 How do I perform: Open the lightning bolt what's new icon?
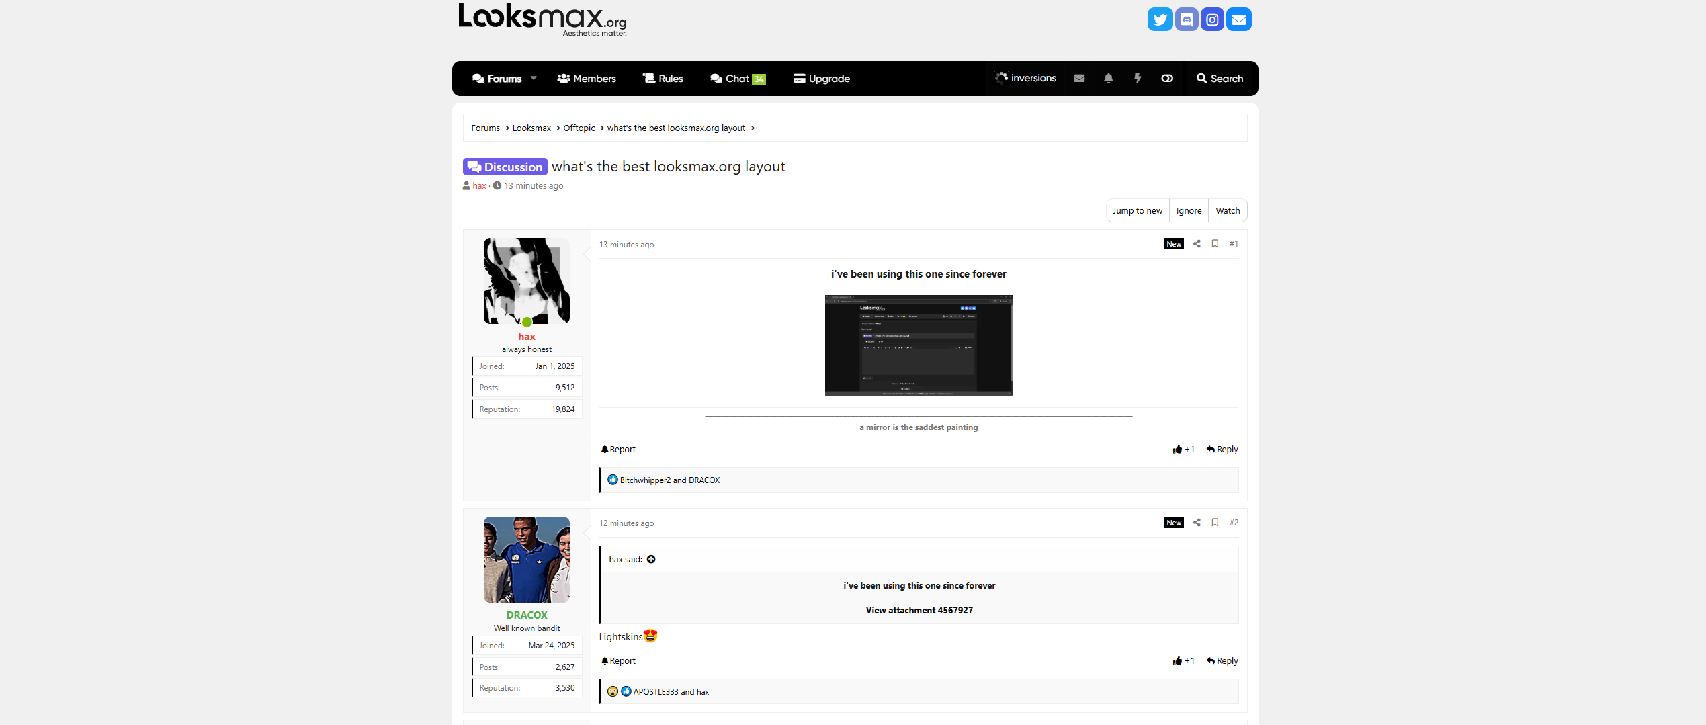[1138, 79]
